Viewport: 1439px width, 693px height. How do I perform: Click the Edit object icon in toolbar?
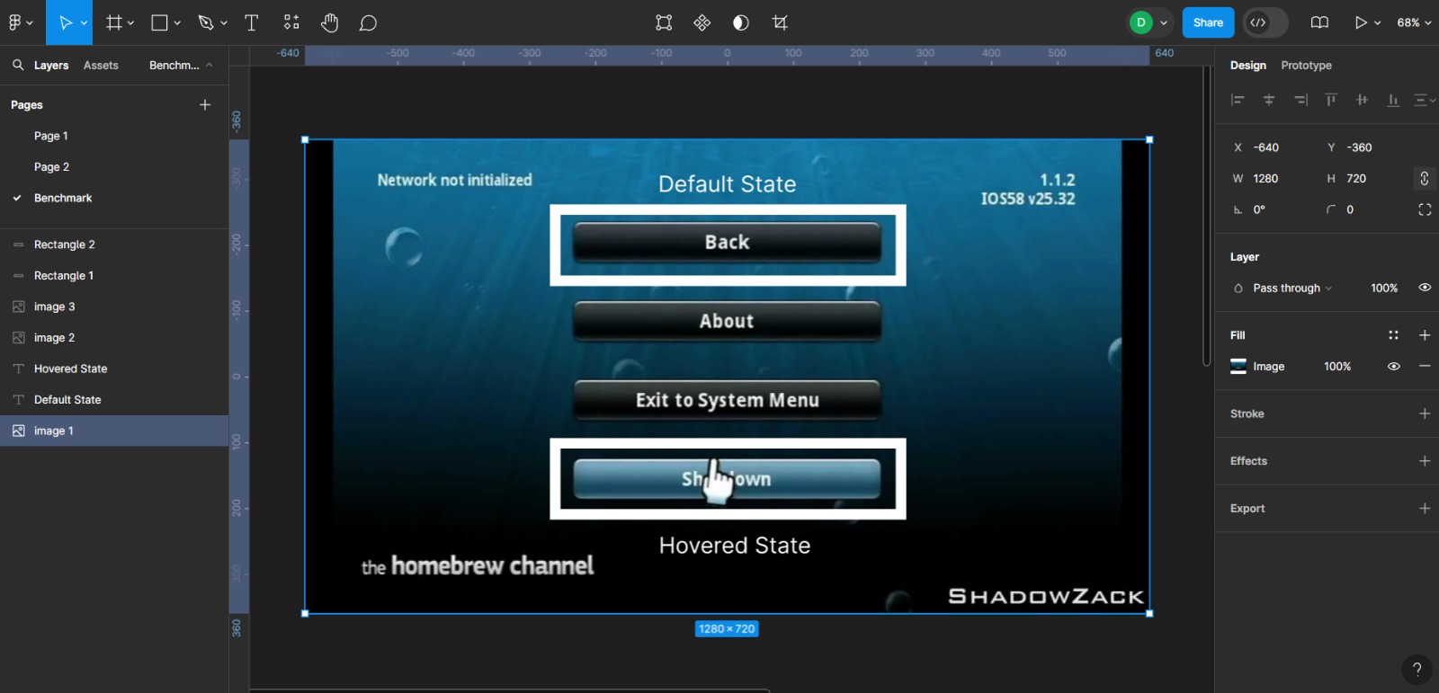point(664,22)
